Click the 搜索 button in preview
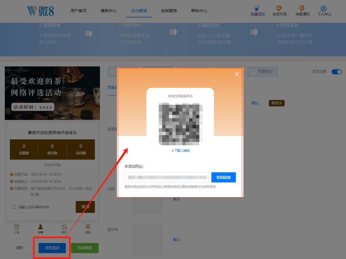 point(85,207)
